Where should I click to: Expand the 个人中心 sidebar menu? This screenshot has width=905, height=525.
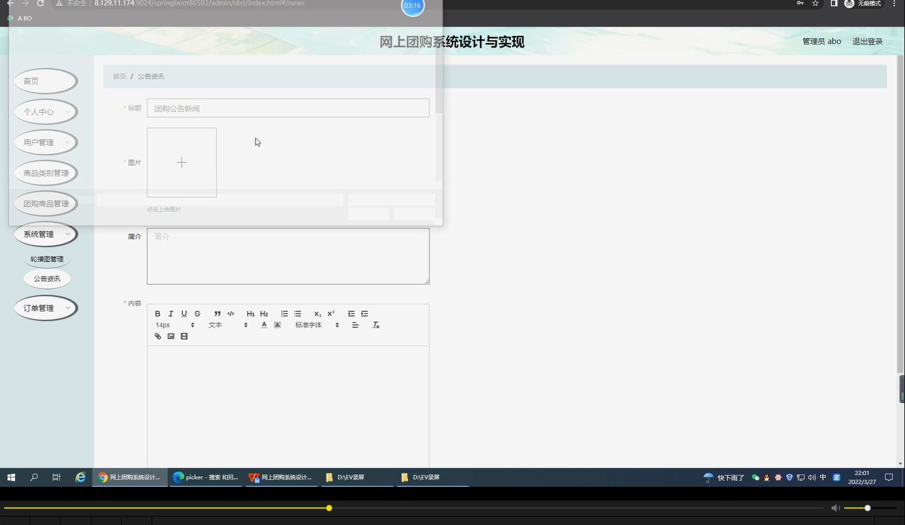coord(46,112)
